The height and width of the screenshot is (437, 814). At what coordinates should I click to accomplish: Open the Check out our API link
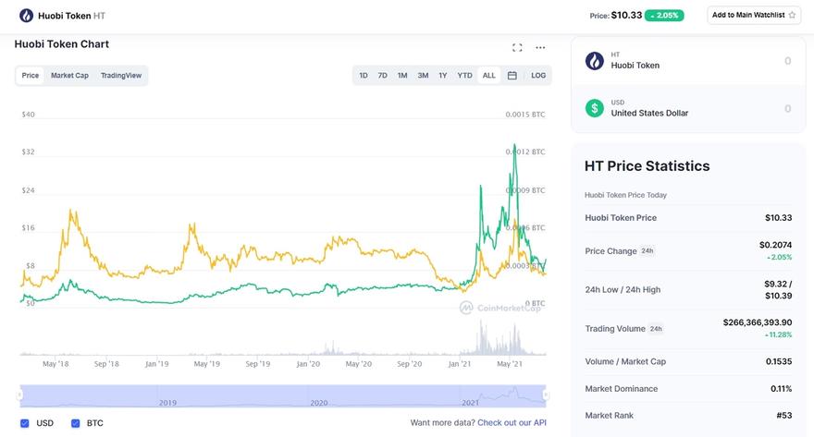tap(512, 423)
